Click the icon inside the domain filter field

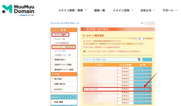coord(139,59)
